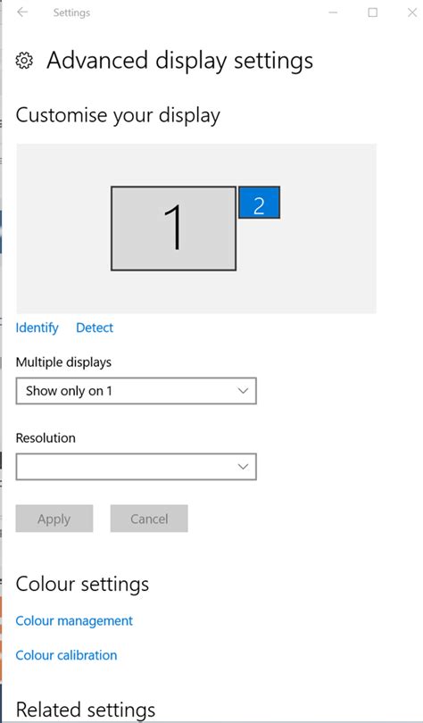The height and width of the screenshot is (723, 423).
Task: Click the Colour settings heading
Action: coord(82,584)
